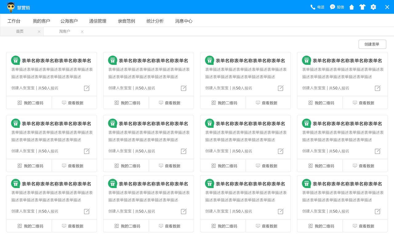Click green form icon of bottom-row third card
Image resolution: width=394 pixels, height=236 pixels.
[210, 183]
